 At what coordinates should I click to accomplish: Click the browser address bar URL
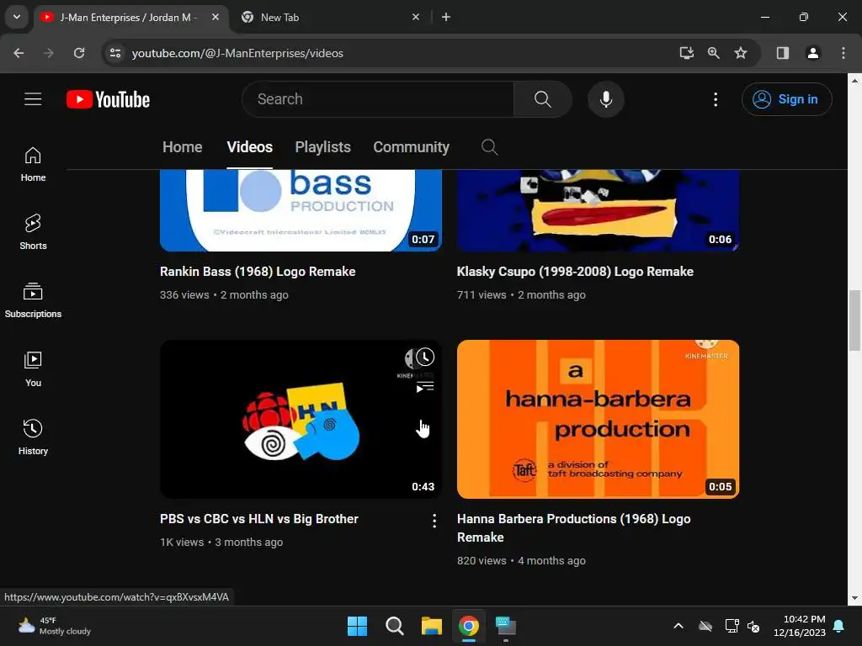(x=237, y=53)
